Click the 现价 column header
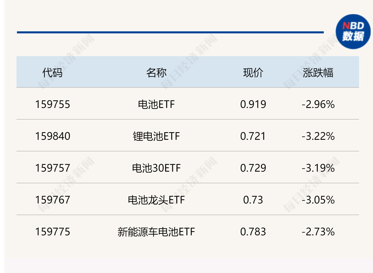This screenshot has height=273, width=373. pyautogui.click(x=253, y=73)
